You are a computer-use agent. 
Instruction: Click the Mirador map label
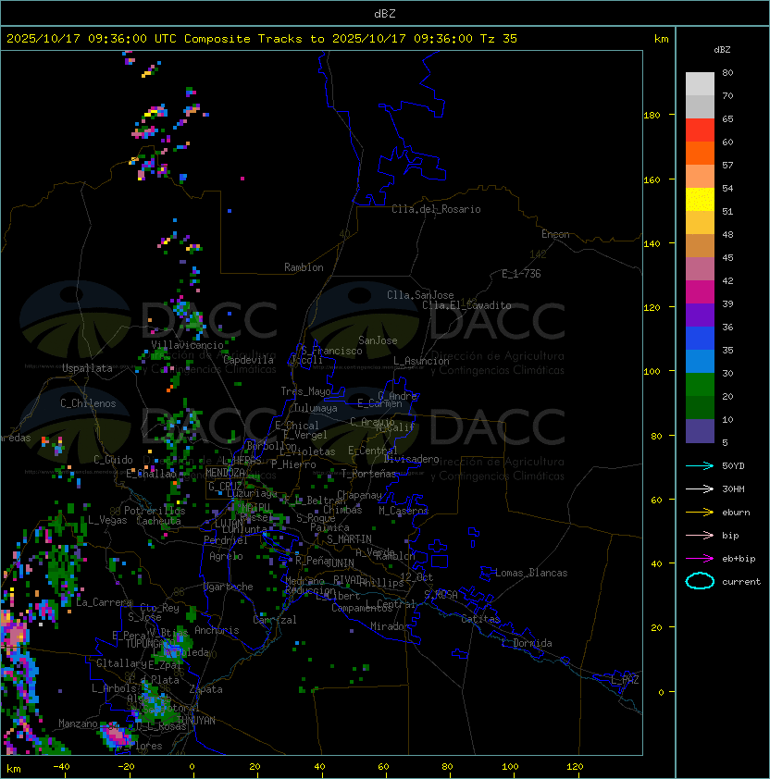coord(391,626)
